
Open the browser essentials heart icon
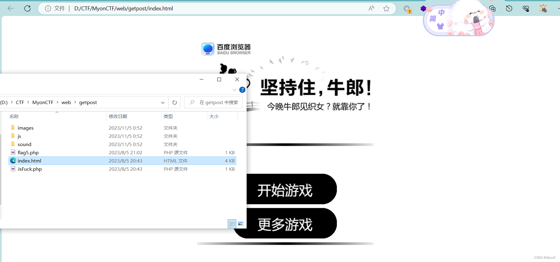pyautogui.click(x=526, y=9)
